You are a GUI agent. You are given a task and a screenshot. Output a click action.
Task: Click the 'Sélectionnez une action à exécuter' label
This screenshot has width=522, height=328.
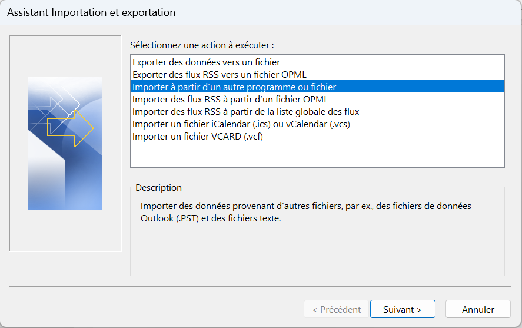tap(202, 45)
